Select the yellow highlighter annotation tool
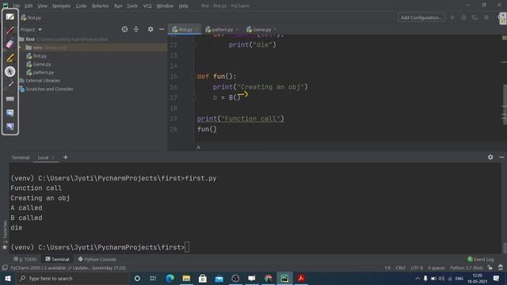507x285 pixels. [x=10, y=58]
